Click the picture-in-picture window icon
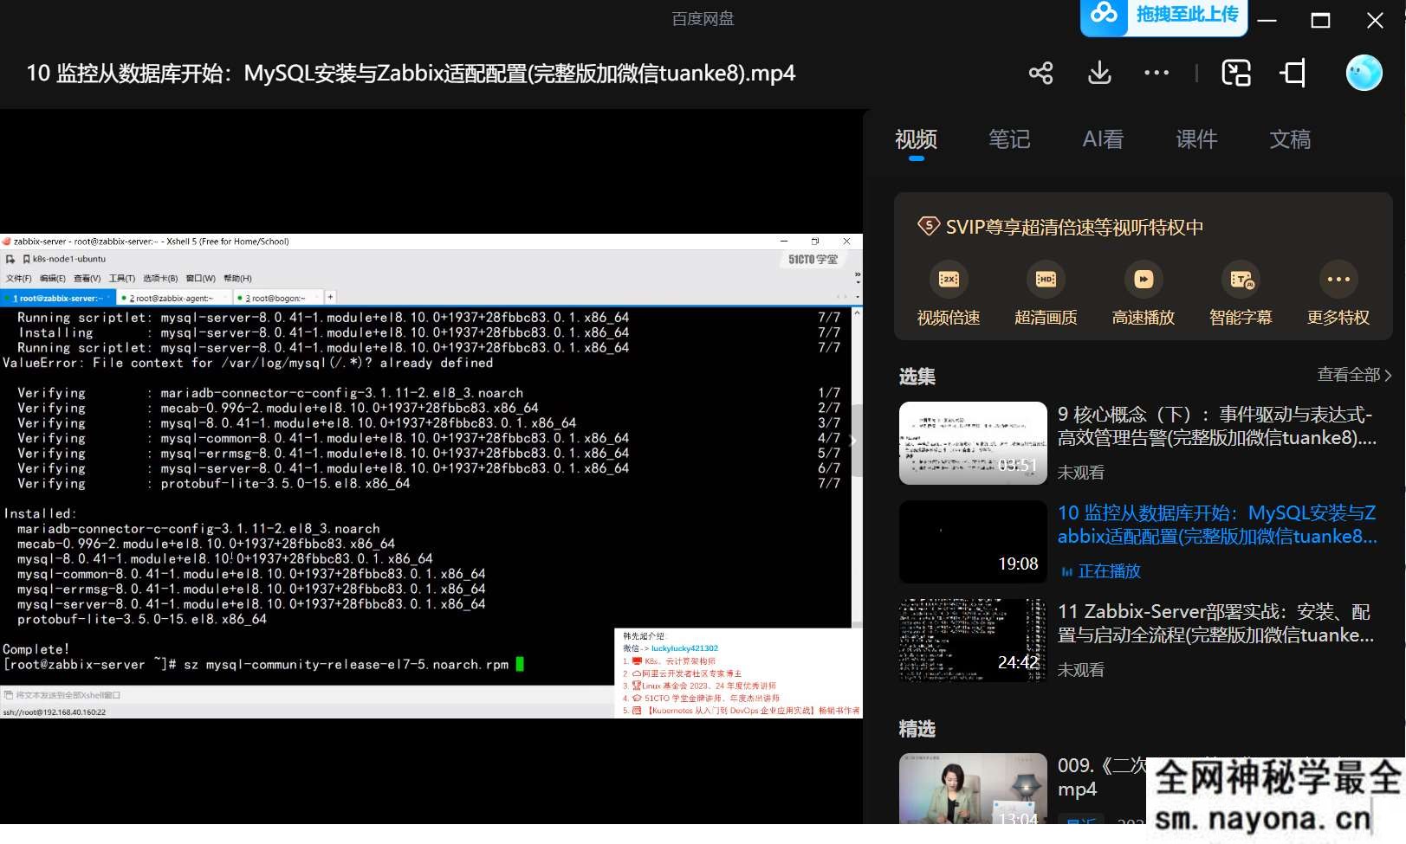 tap(1236, 73)
